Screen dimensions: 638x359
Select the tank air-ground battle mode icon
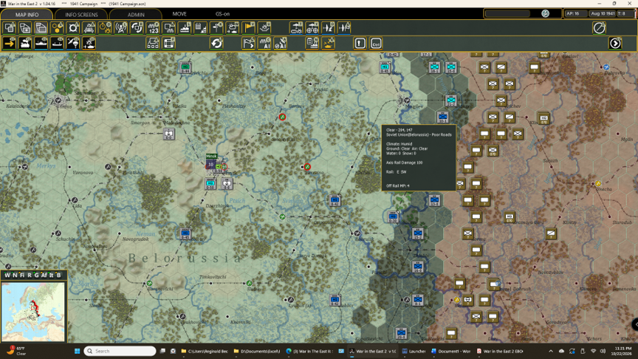point(89,43)
